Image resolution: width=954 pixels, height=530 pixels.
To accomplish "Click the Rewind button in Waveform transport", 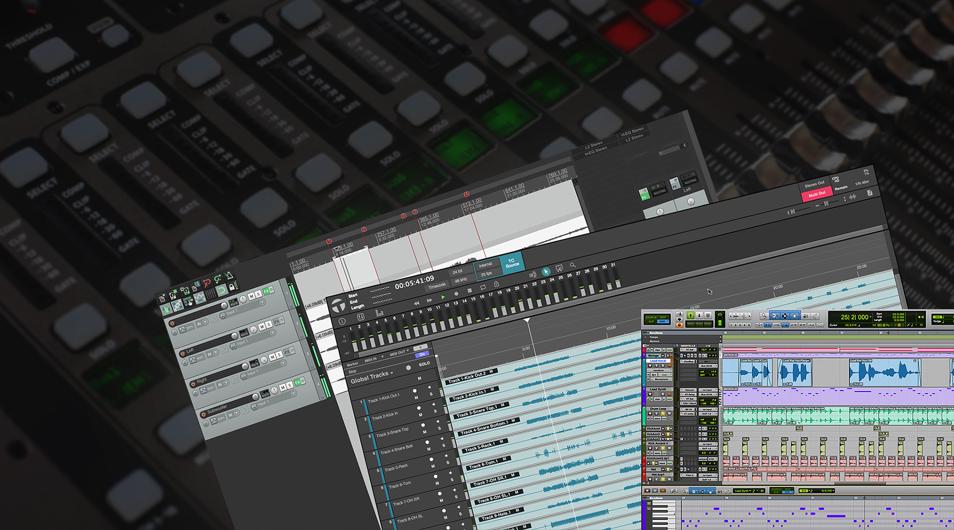I will point(417,303).
